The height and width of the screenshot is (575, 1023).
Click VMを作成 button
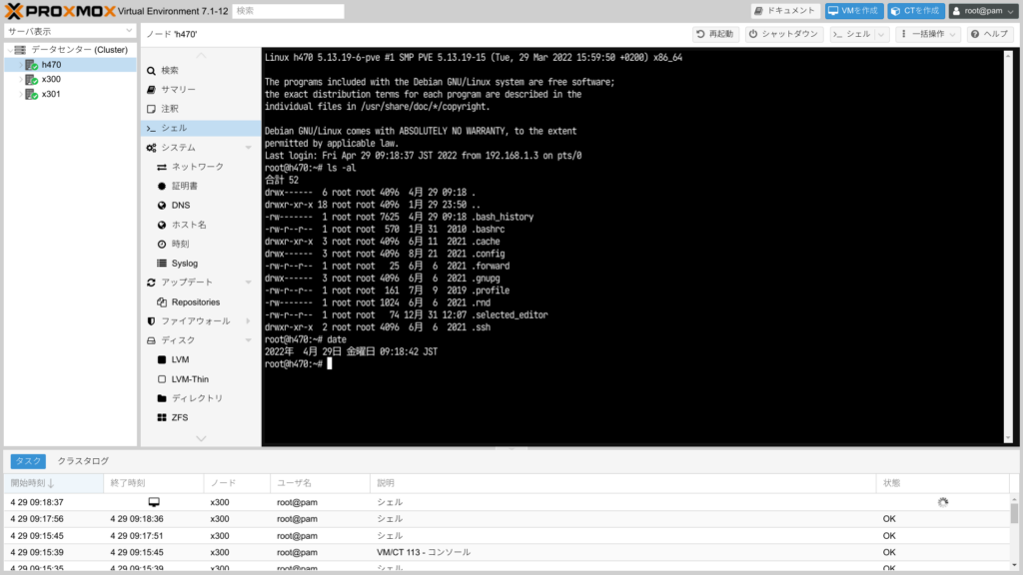(x=853, y=11)
